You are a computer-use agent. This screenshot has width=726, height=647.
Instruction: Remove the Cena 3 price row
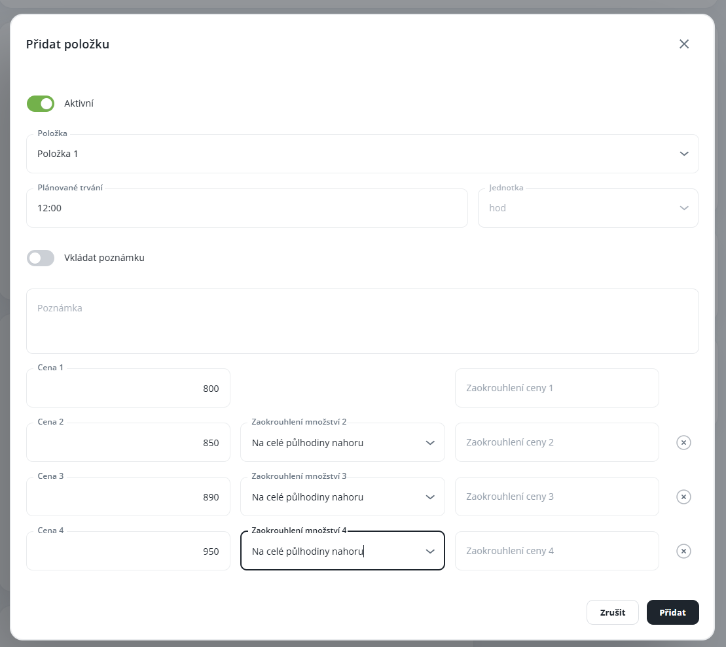tap(683, 497)
